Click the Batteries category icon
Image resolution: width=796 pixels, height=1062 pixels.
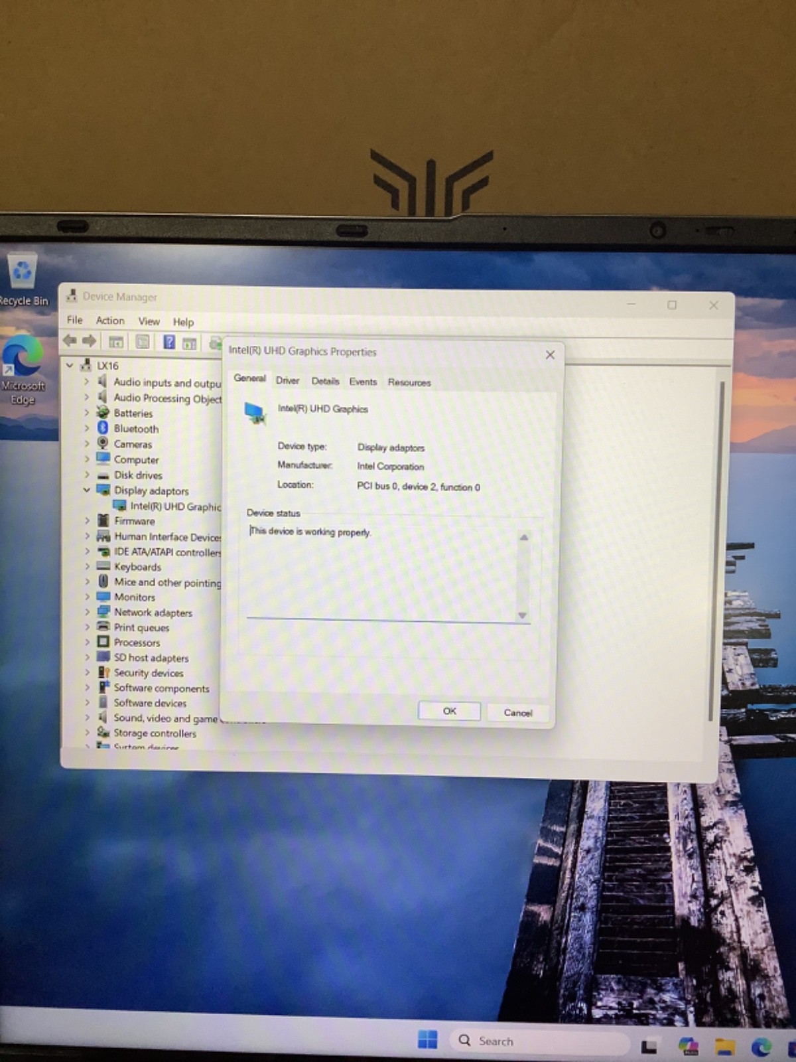pos(103,412)
